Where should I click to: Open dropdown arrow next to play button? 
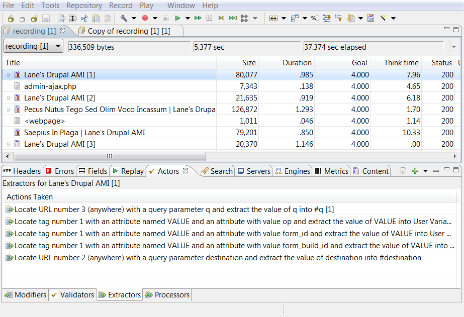188,18
